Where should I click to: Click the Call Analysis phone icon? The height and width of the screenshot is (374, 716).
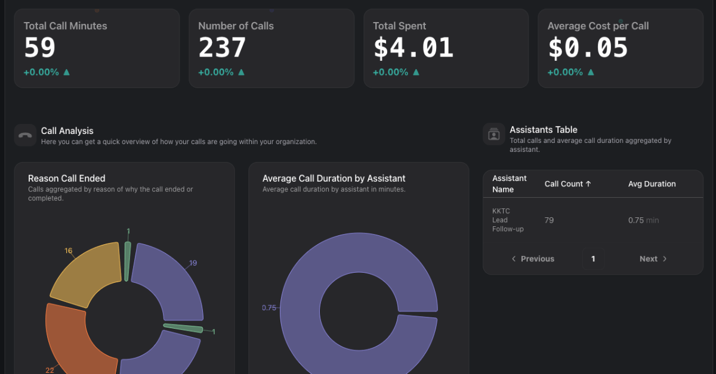pyautogui.click(x=25, y=135)
